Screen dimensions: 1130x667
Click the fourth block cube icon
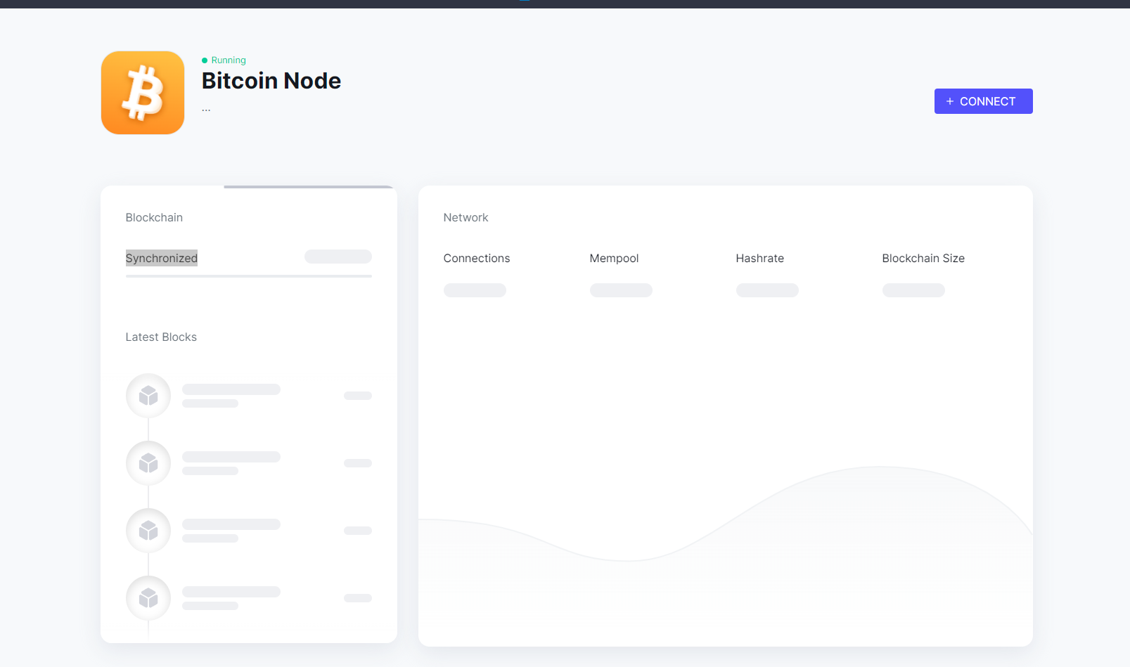148,598
